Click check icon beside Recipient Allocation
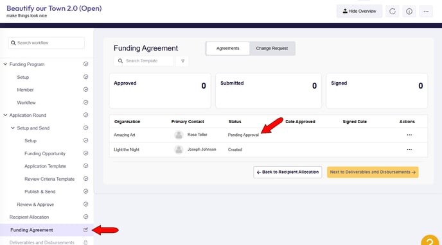The height and width of the screenshot is (245, 442). coord(85,217)
